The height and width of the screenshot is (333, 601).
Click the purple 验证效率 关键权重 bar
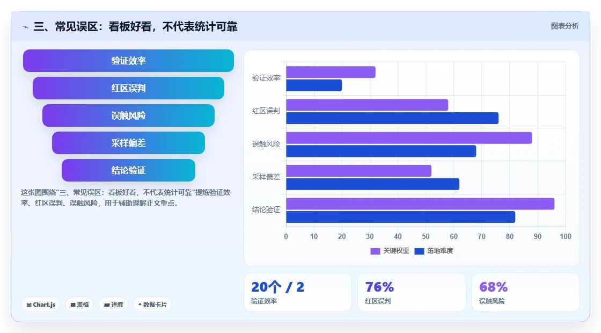pyautogui.click(x=331, y=72)
